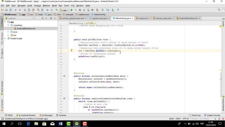Screen dimensions: 225x127
Task: Select AndroidManifest.xml in the project tree
Action: [26, 29]
